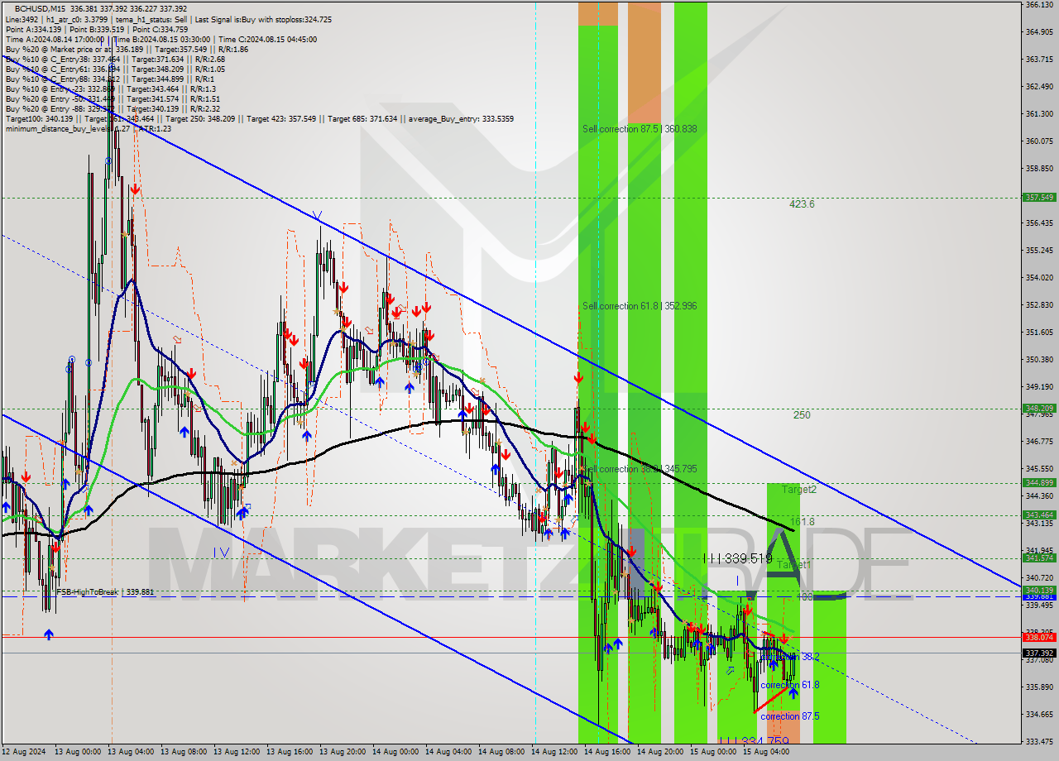Click the green 357.549 price tag
The image size is (1059, 761).
pos(1039,198)
